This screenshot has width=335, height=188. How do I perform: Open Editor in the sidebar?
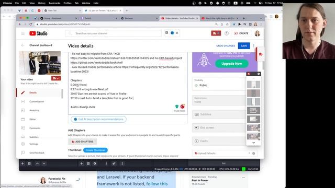pyautogui.click(x=32, y=120)
